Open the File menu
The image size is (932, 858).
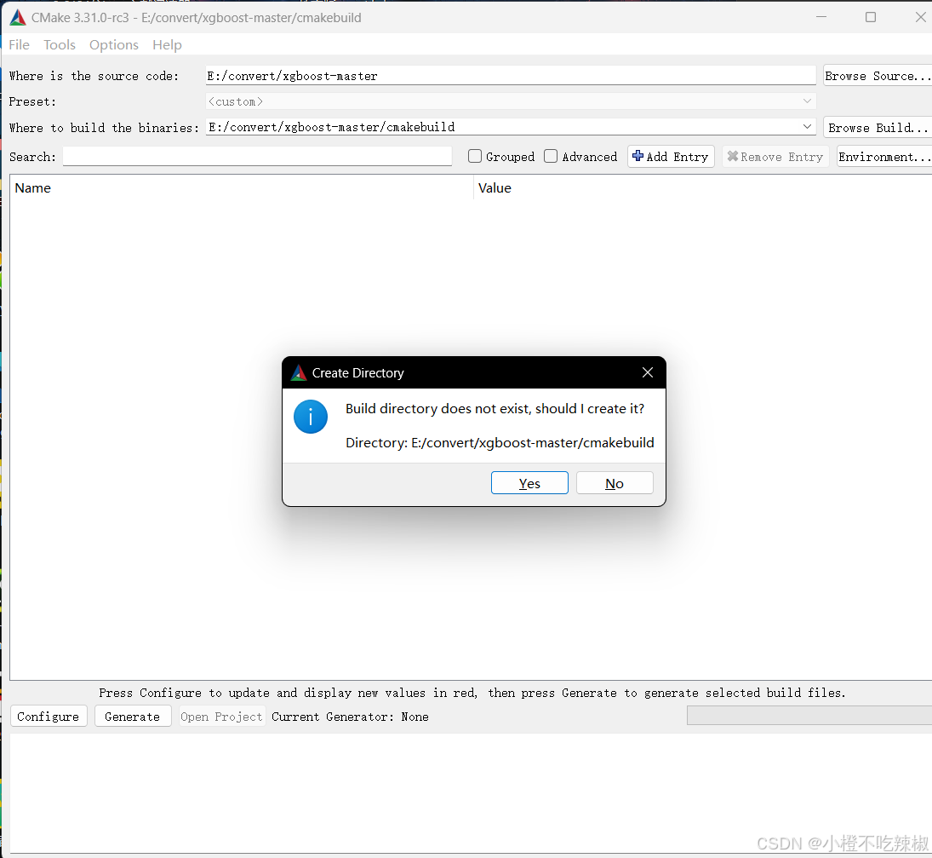19,44
